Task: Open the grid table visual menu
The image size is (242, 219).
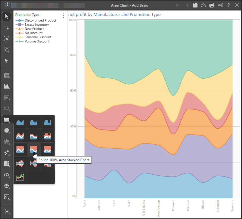Action: point(7,75)
